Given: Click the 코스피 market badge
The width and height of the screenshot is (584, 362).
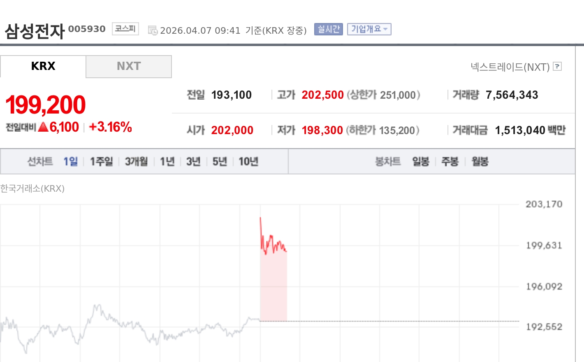Looking at the screenshot, I should point(125,29).
